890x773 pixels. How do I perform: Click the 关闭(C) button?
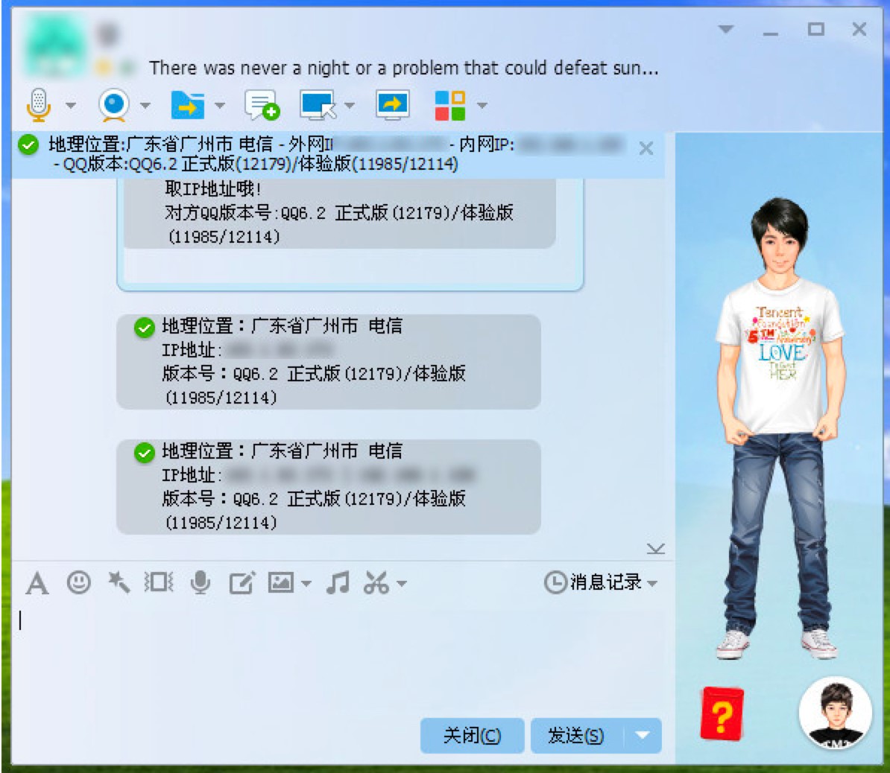(473, 736)
